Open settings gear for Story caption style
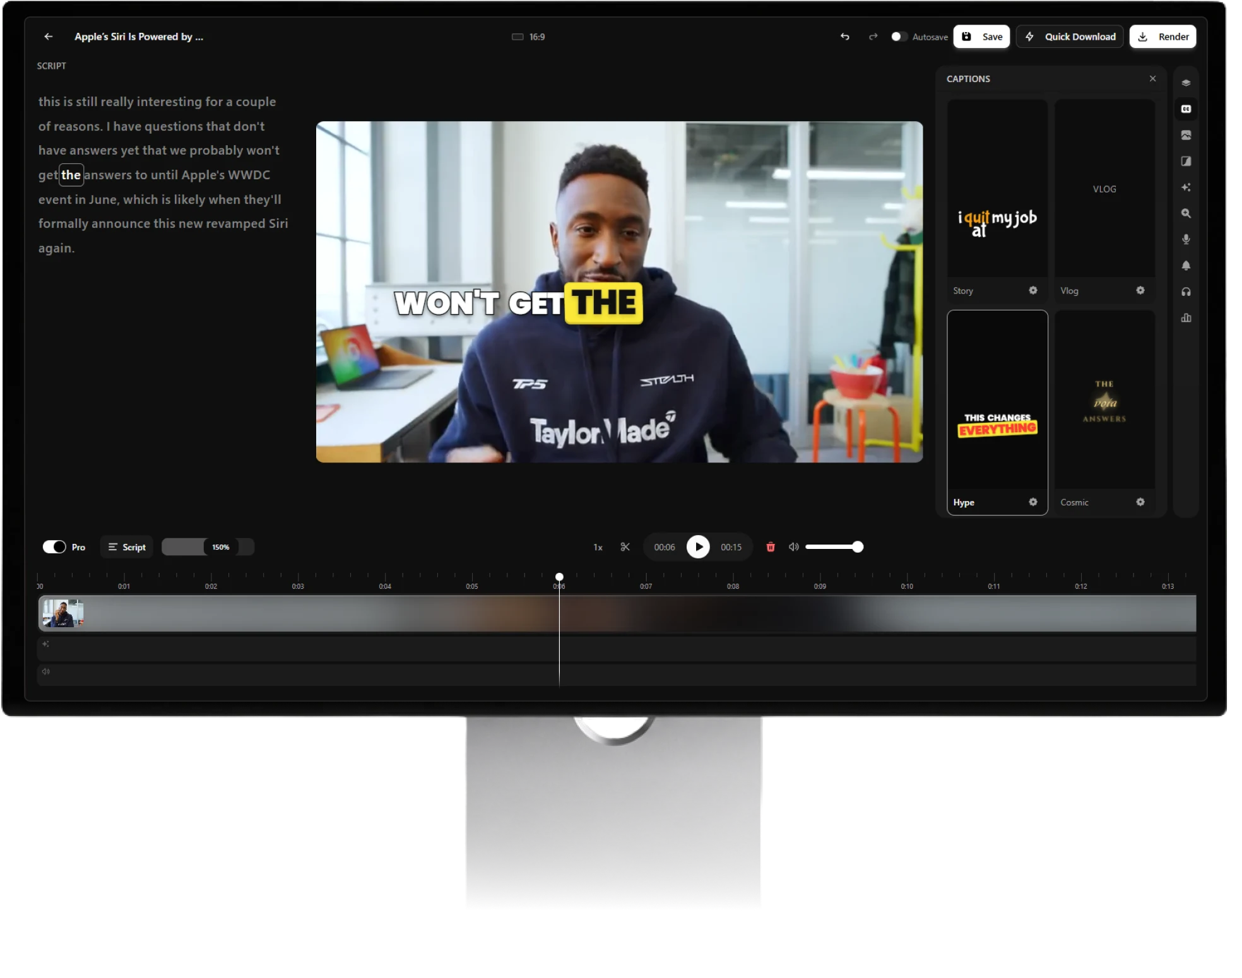This screenshot has width=1242, height=978. (x=1032, y=290)
